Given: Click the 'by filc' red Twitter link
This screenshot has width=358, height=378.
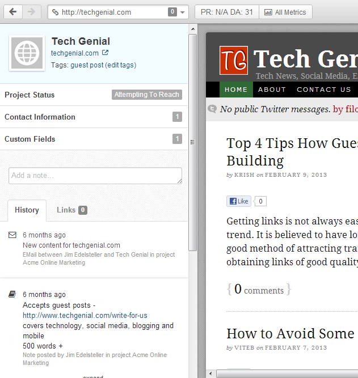Looking at the screenshot, I should [345, 109].
